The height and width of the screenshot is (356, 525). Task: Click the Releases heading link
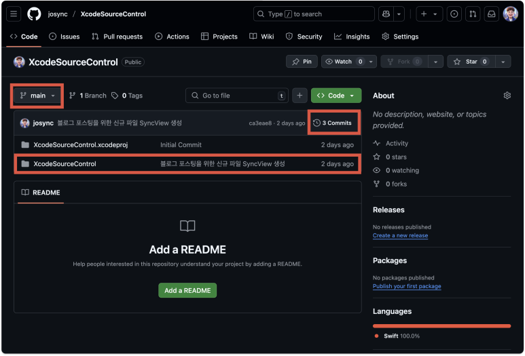pyautogui.click(x=388, y=210)
